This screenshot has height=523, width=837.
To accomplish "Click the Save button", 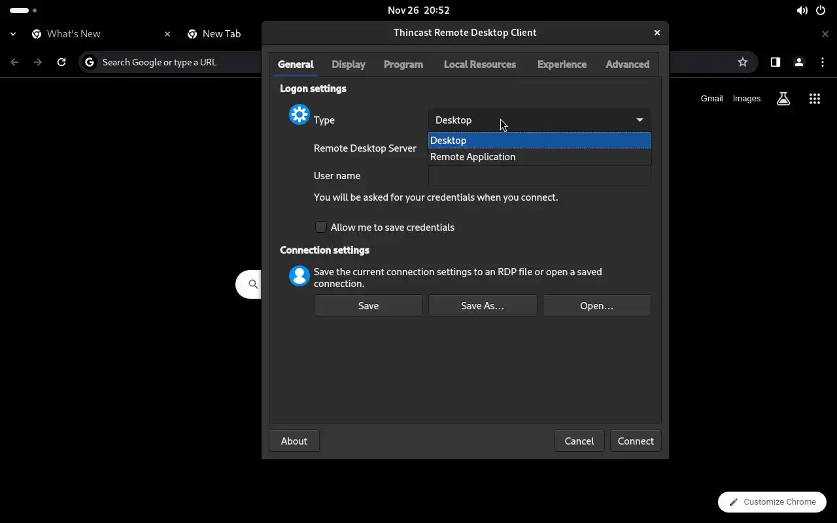I will pos(369,305).
